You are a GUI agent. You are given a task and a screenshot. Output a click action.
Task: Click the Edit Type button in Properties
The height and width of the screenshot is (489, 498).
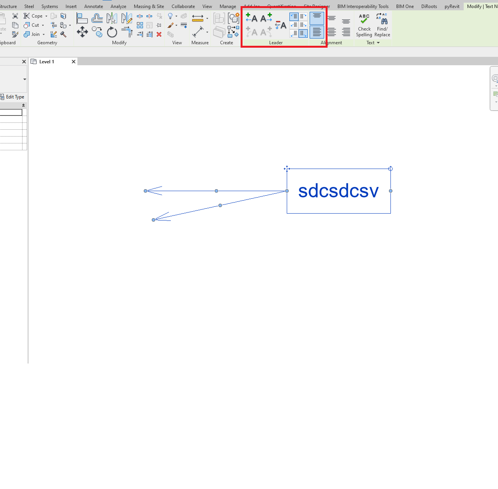pos(13,97)
